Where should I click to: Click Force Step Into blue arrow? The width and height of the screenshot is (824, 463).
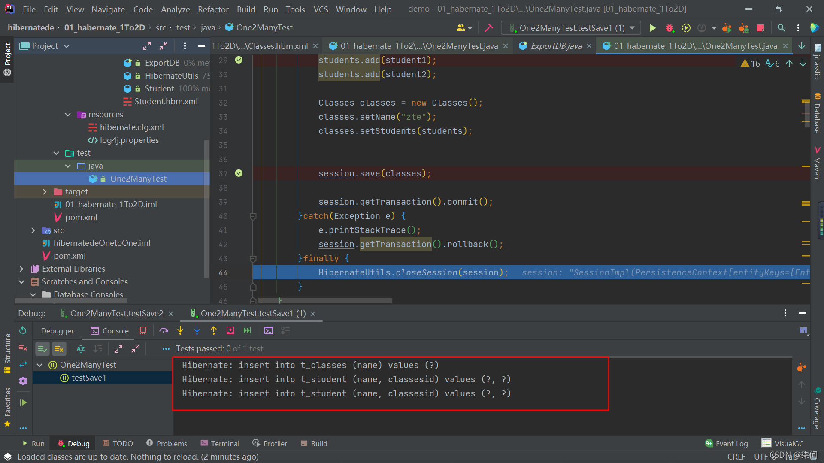tap(197, 330)
